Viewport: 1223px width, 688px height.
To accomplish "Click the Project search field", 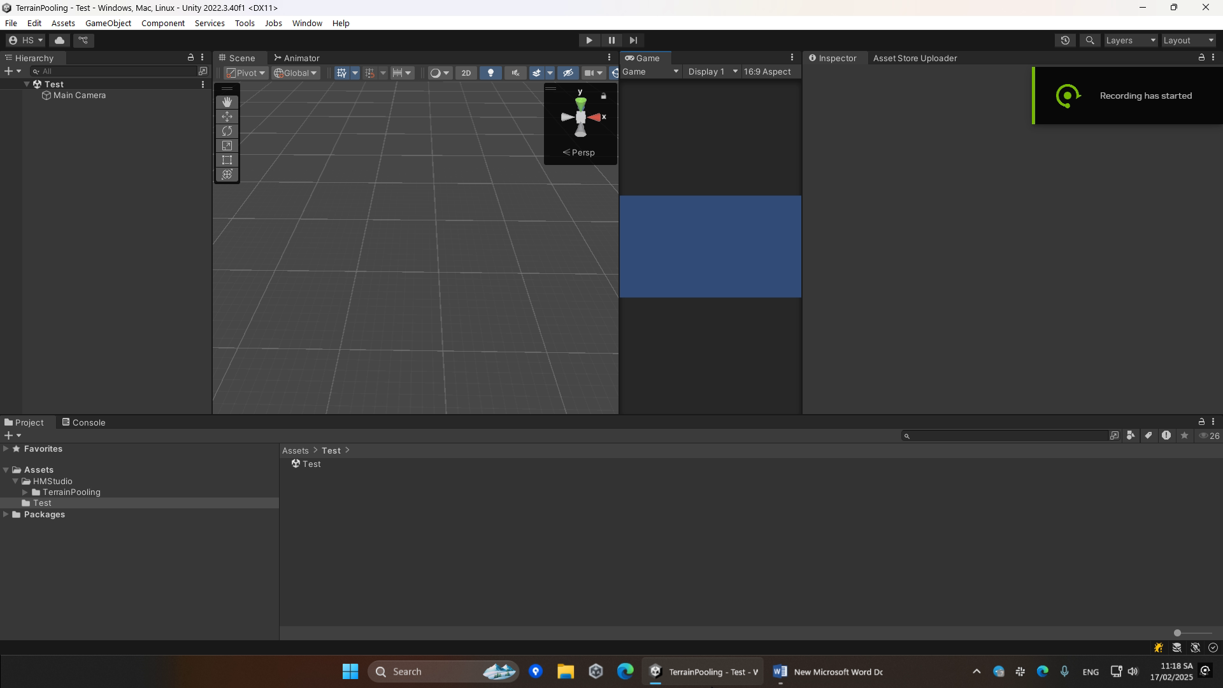I will [x=1005, y=436].
